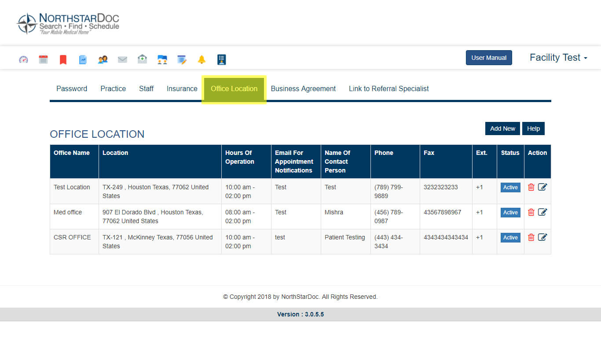This screenshot has height=338, width=601.
Task: Edit the Med office row
Action: [x=542, y=212]
